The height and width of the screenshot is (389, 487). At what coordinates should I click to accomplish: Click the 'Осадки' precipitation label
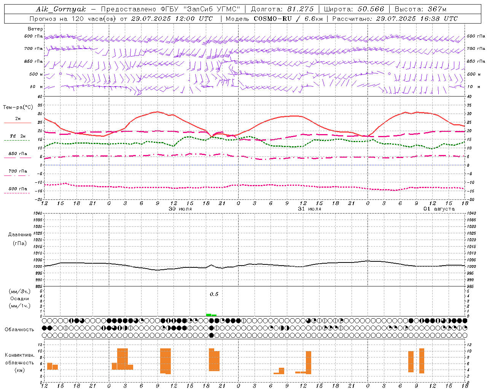(x=20, y=299)
